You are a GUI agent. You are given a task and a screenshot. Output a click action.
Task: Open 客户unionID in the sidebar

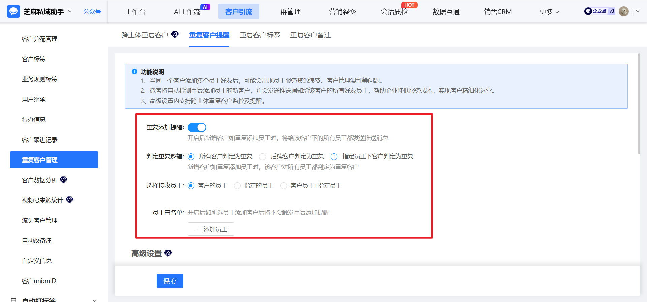coord(39,281)
